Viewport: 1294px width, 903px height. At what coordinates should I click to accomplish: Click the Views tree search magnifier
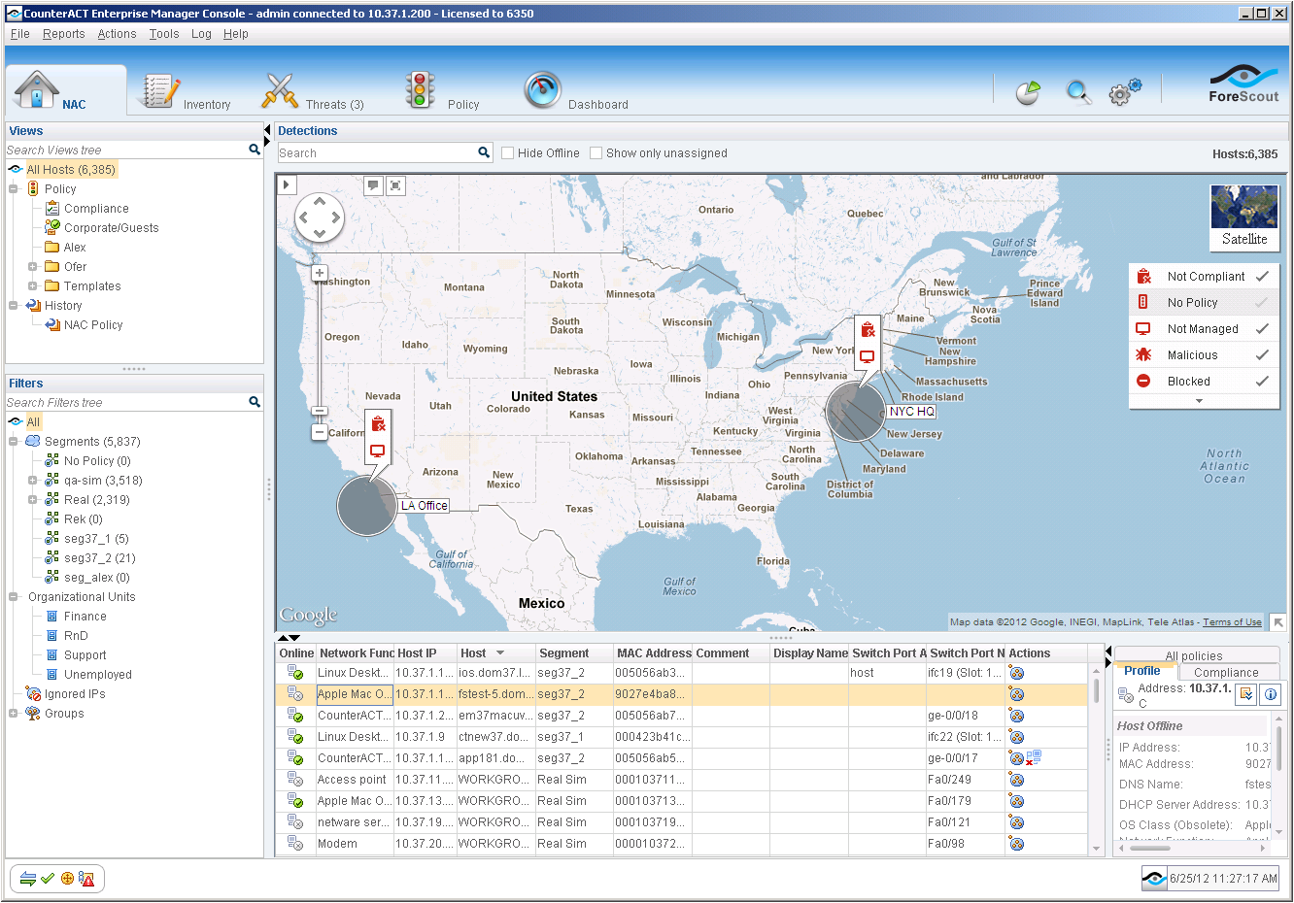[255, 150]
